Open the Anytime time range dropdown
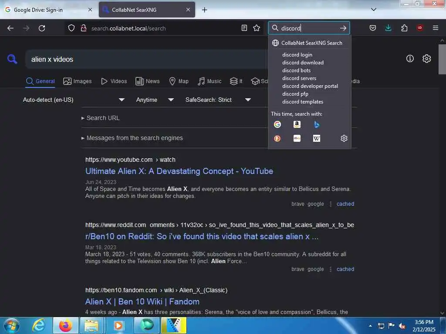This screenshot has height=334, width=446. tap(155, 100)
